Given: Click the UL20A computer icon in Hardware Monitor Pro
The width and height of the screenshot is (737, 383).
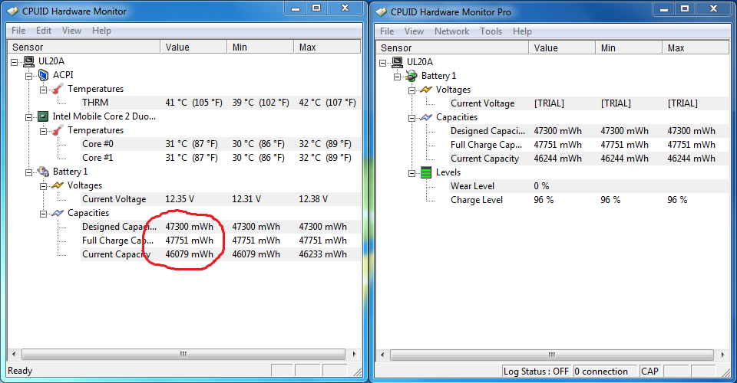Looking at the screenshot, I should click(397, 62).
